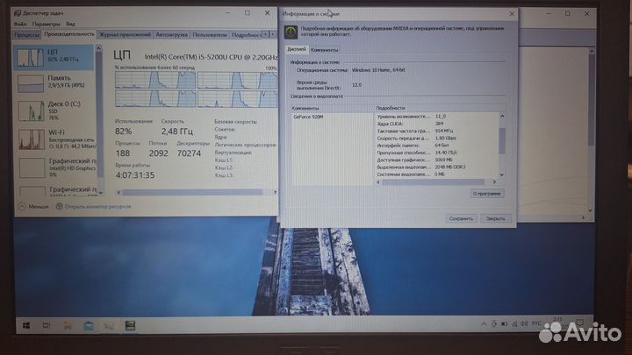Click the NVIDIA logo icon in info dialog
This screenshot has height=355, width=632.
click(291, 32)
